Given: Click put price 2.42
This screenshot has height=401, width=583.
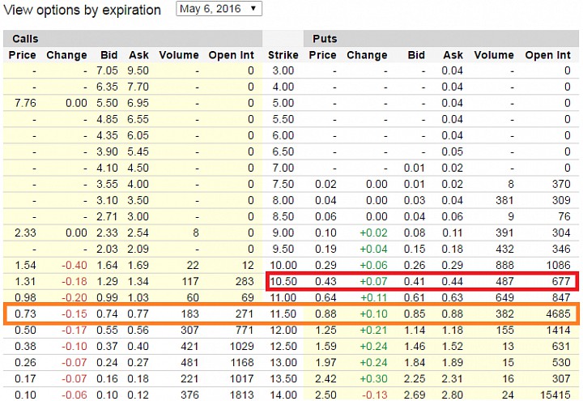Looking at the screenshot, I should click(x=326, y=378).
